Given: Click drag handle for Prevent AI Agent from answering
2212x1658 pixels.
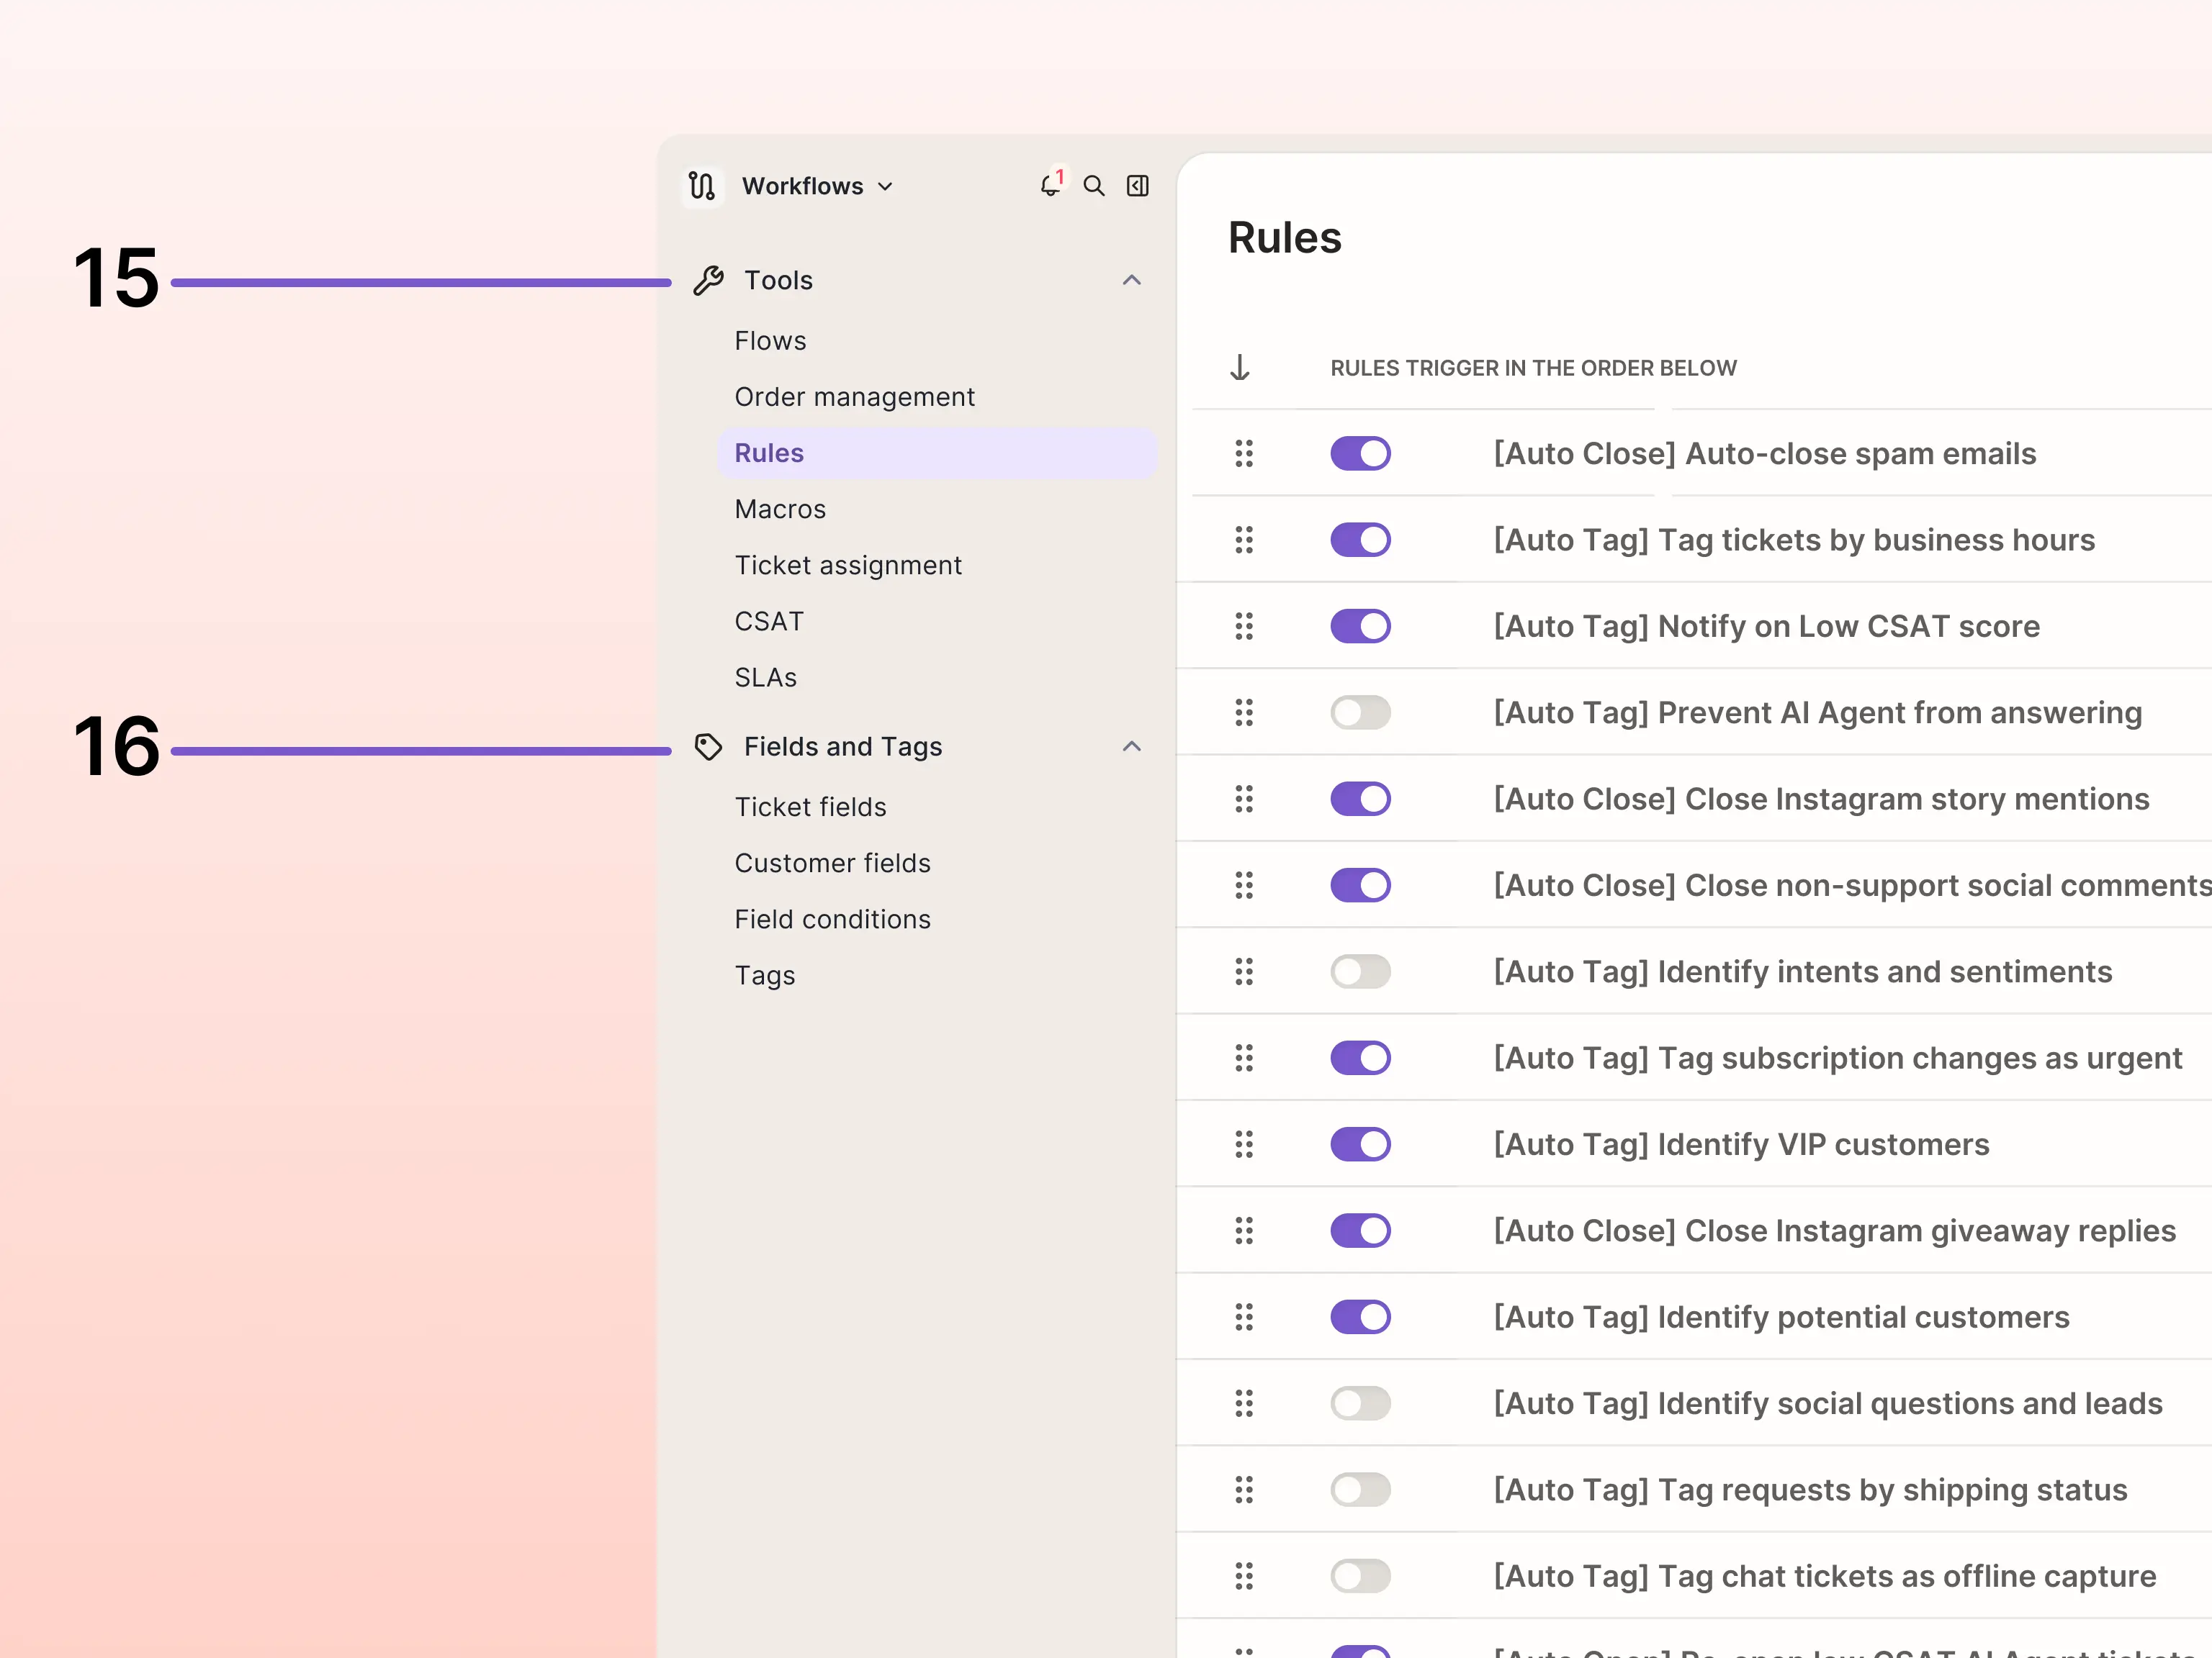Looking at the screenshot, I should point(1244,712).
